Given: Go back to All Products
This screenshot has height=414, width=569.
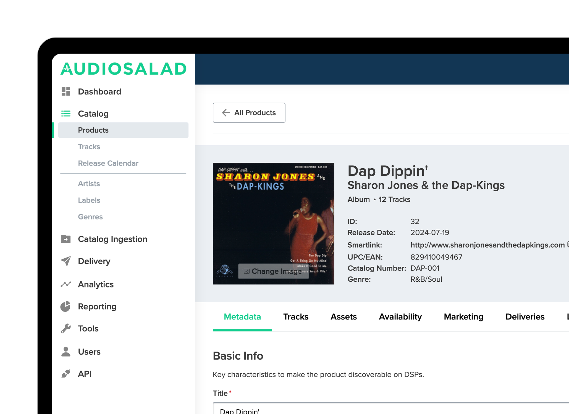Looking at the screenshot, I should click(249, 113).
